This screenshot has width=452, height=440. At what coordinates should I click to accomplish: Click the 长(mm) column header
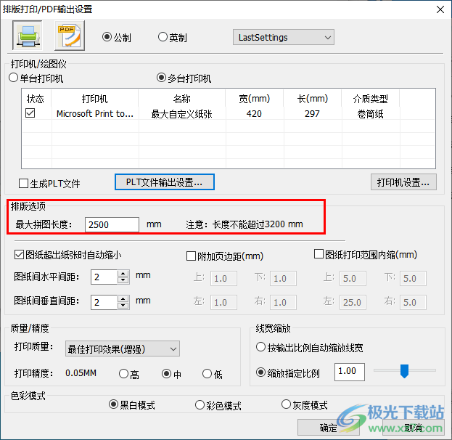313,99
